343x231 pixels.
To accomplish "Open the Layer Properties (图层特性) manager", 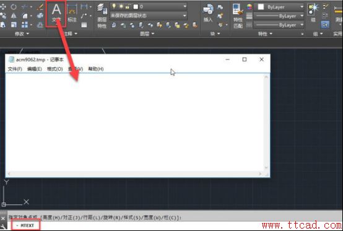I will 102,15.
